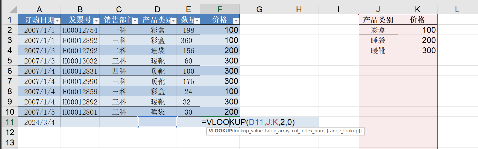
Task: Click the formula being edited in F11
Action: (x=248, y=122)
